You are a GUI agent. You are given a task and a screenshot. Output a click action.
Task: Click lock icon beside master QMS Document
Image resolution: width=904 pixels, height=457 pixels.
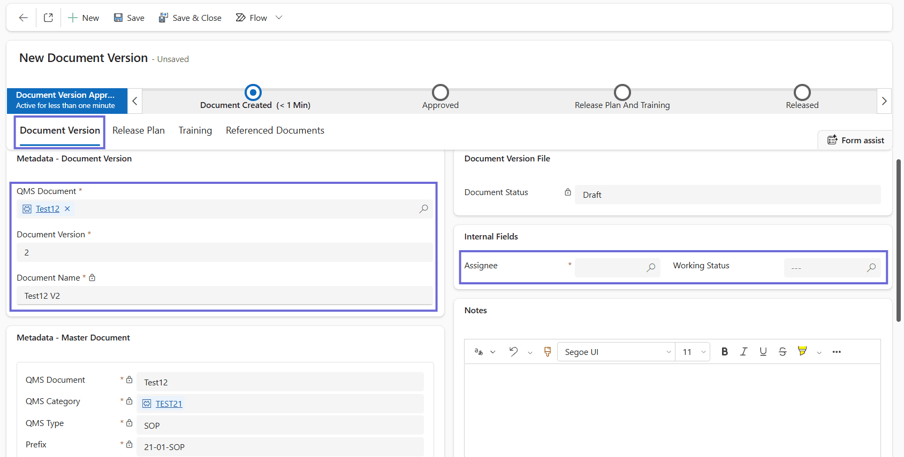[x=129, y=379]
